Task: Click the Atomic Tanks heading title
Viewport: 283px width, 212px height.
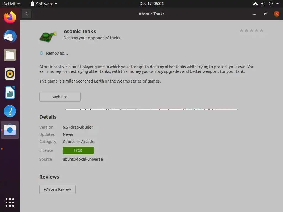Action: 80,31
